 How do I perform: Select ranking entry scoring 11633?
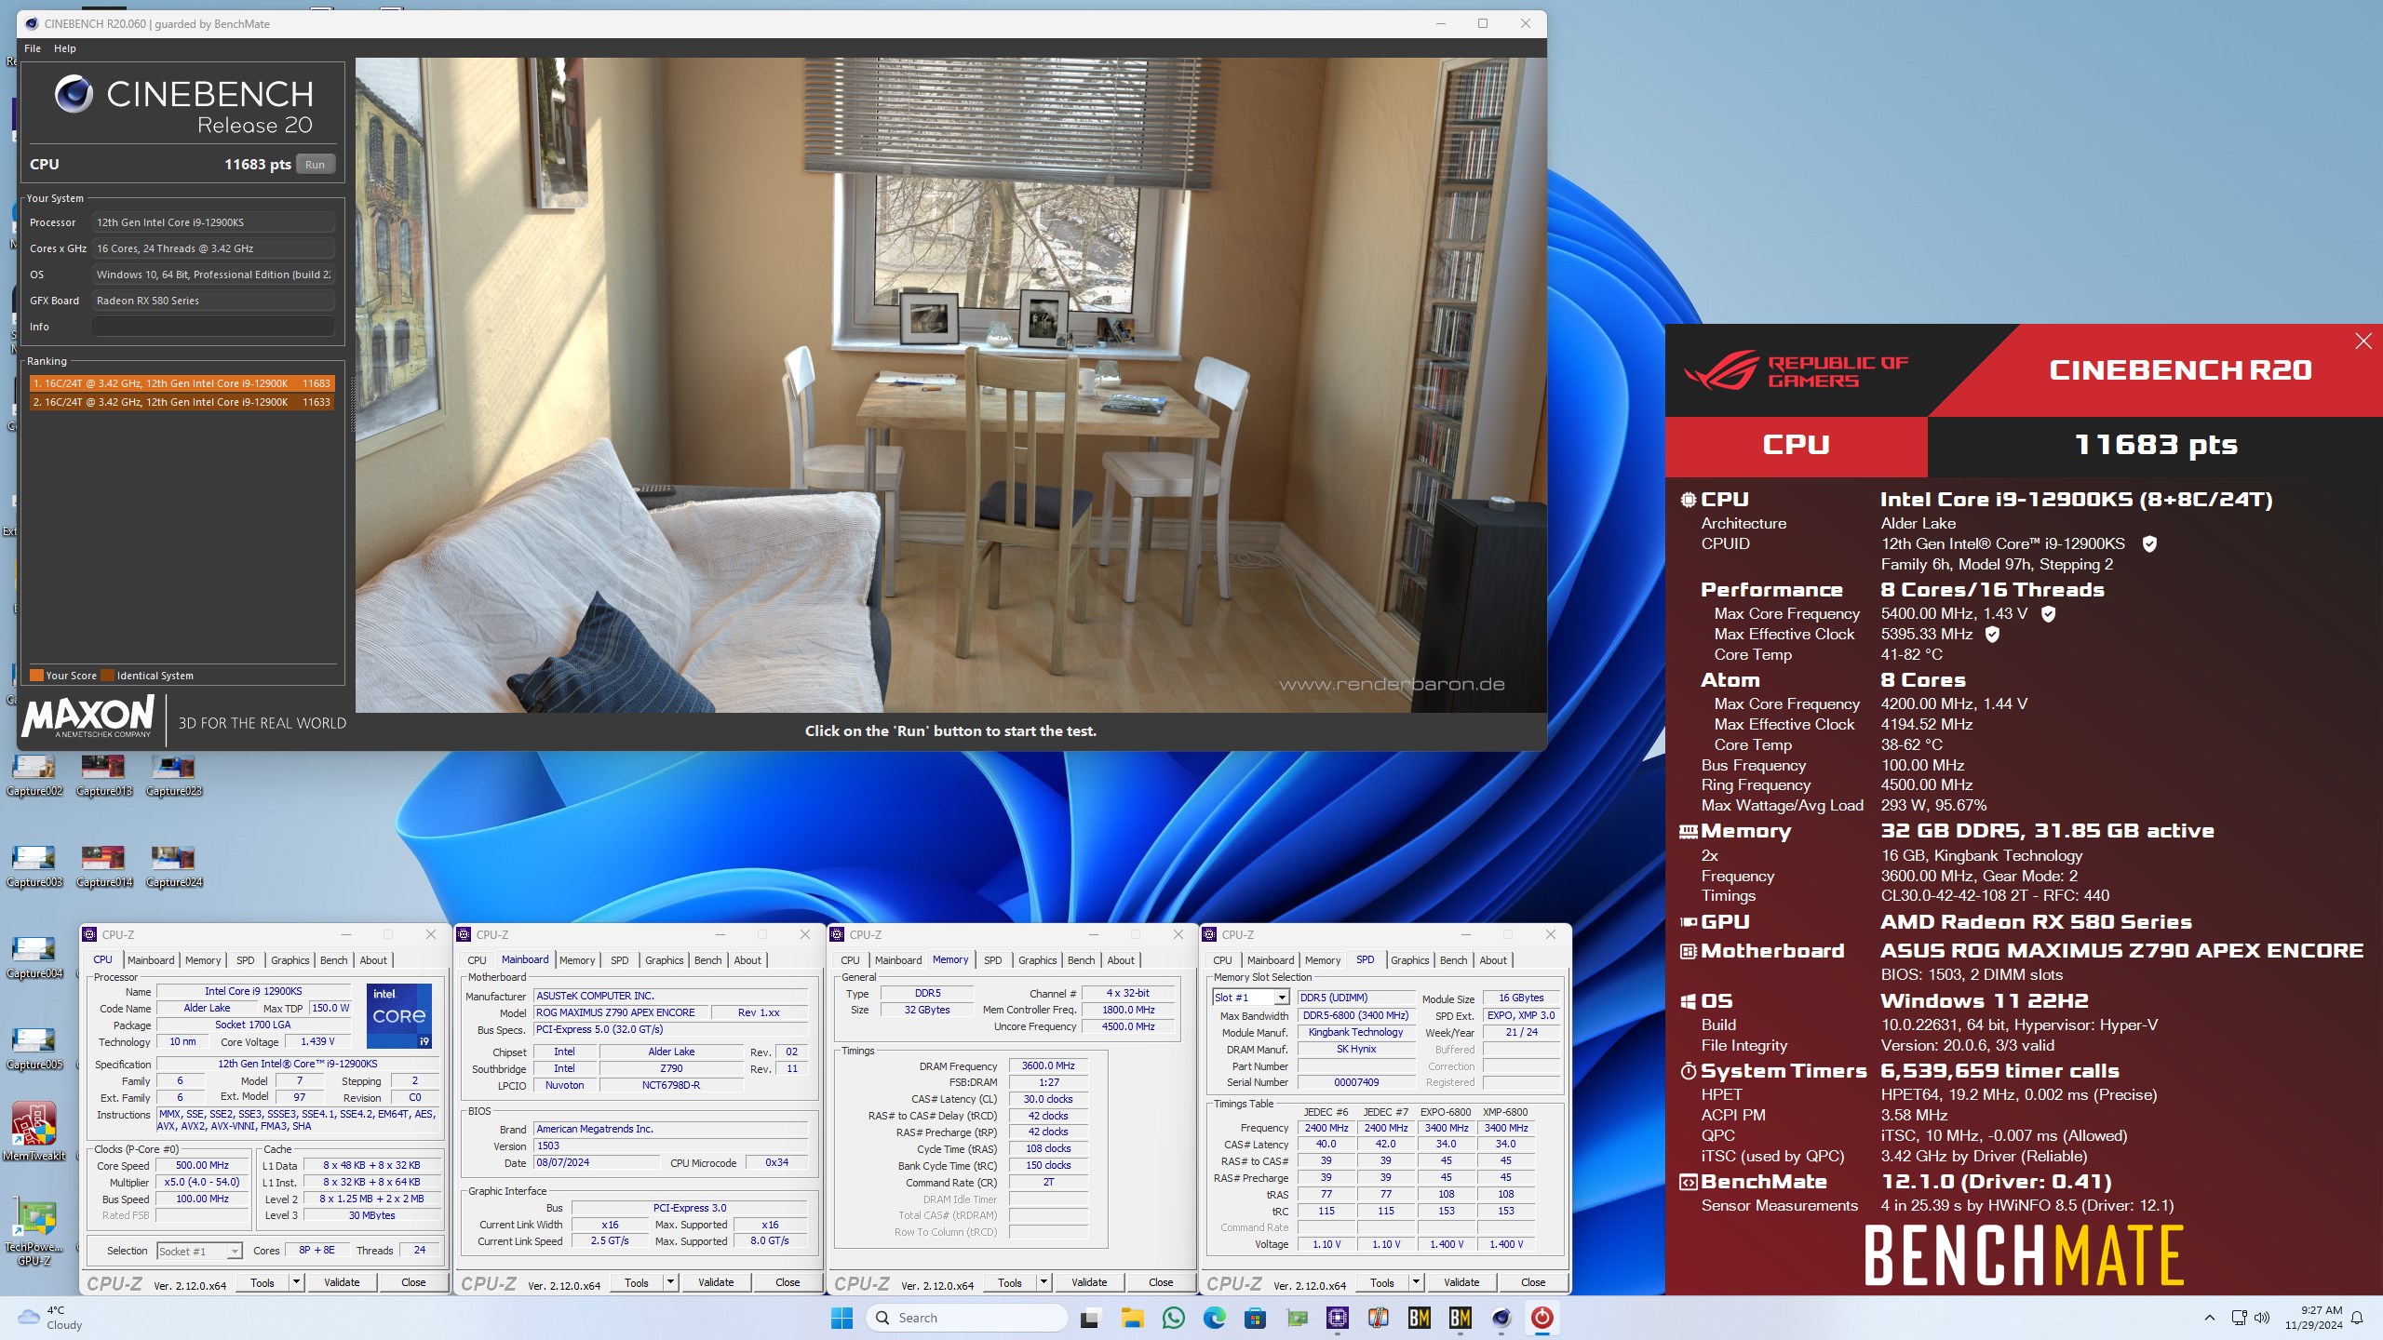[182, 402]
